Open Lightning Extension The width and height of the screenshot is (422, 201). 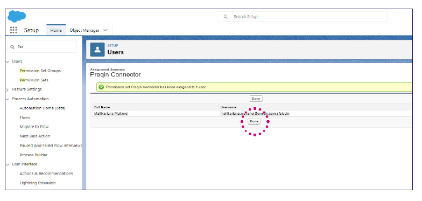38,183
